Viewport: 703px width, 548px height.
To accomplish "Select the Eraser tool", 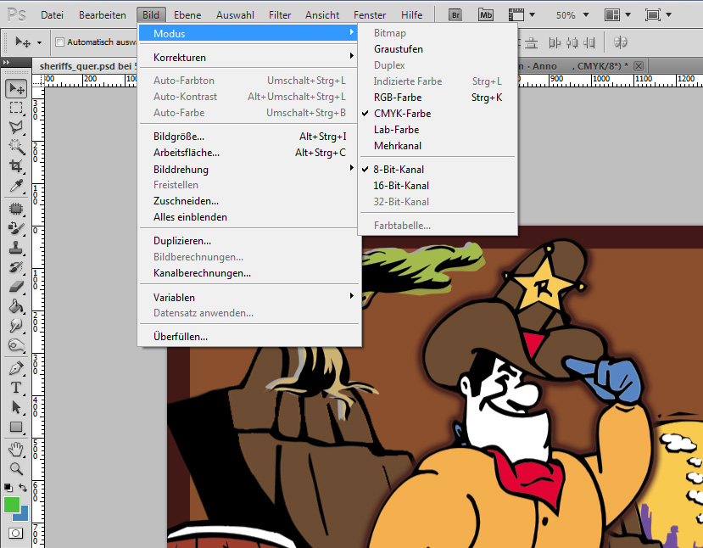I will tap(16, 286).
